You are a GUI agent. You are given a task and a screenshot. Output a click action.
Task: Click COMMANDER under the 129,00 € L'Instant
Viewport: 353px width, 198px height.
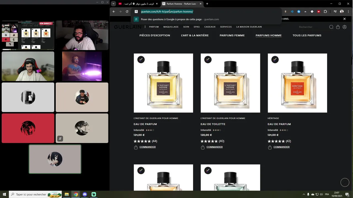tap(148, 147)
